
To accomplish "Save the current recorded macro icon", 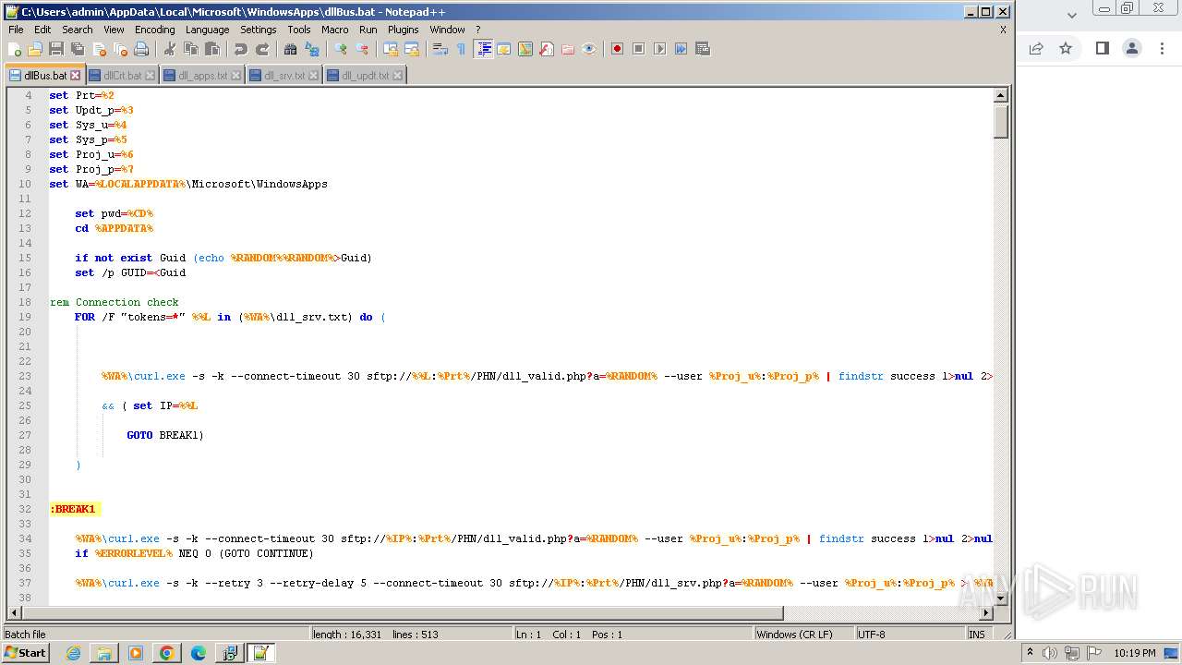I will click(x=702, y=49).
